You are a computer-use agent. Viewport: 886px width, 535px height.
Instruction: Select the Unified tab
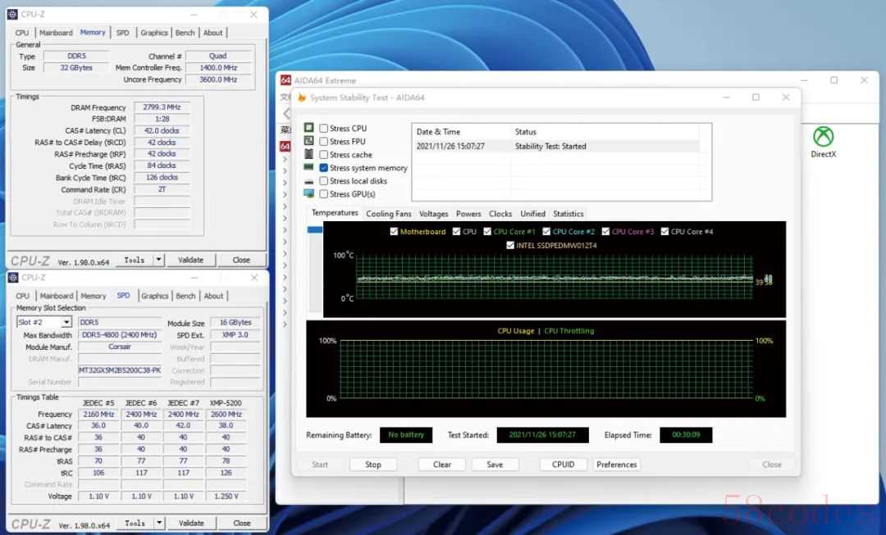click(533, 213)
